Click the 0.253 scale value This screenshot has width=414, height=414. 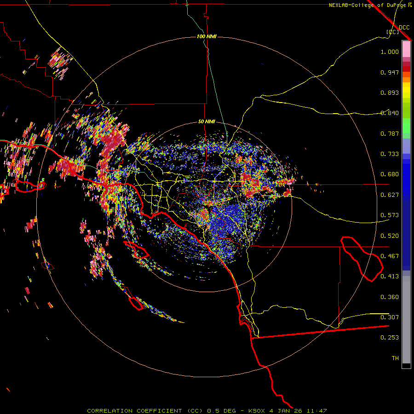[x=390, y=338]
